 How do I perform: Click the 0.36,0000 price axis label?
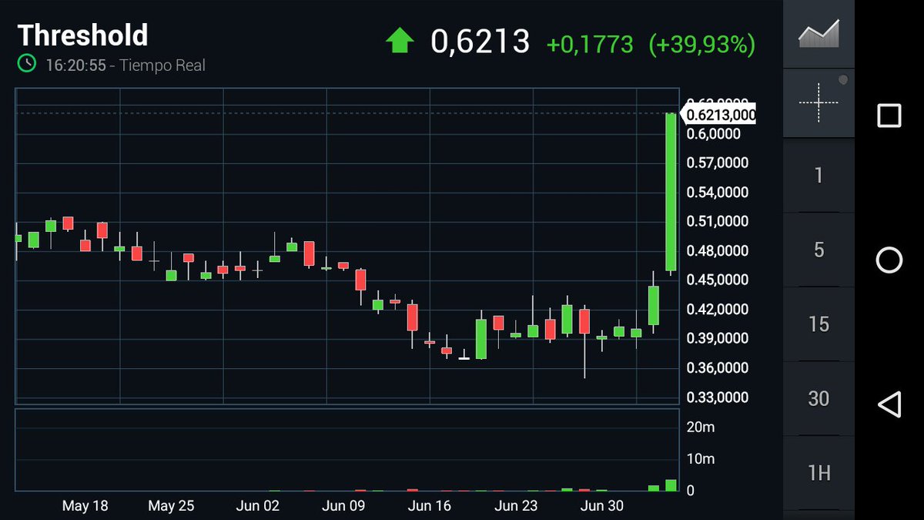(717, 368)
